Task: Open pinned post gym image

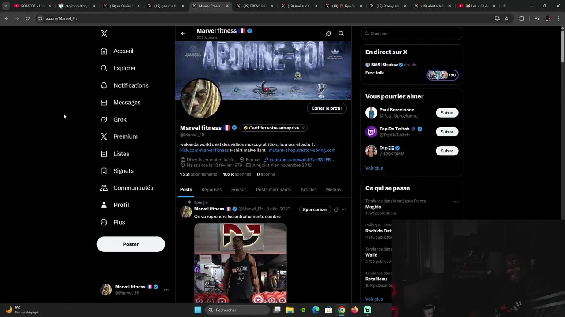Action: (241, 263)
